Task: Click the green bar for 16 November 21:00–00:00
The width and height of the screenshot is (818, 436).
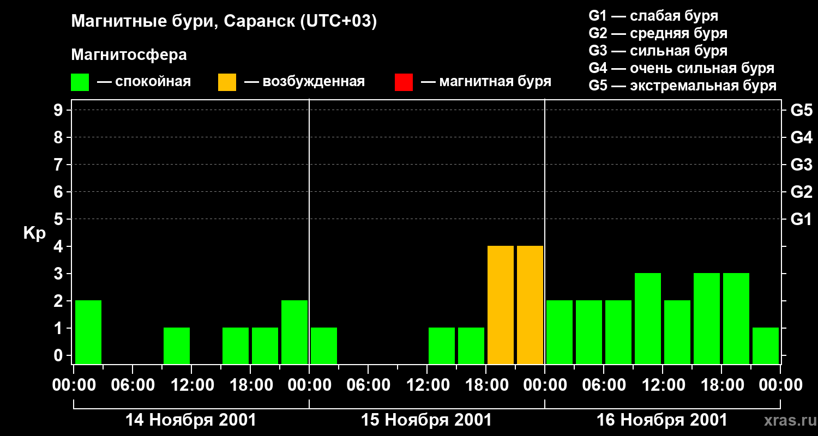Action: [x=766, y=346]
